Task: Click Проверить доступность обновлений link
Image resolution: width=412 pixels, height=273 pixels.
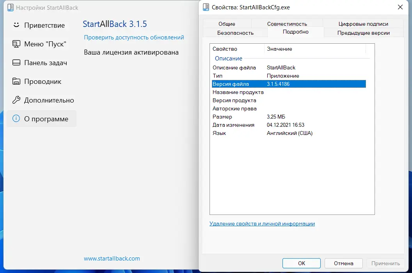Action: click(x=134, y=37)
